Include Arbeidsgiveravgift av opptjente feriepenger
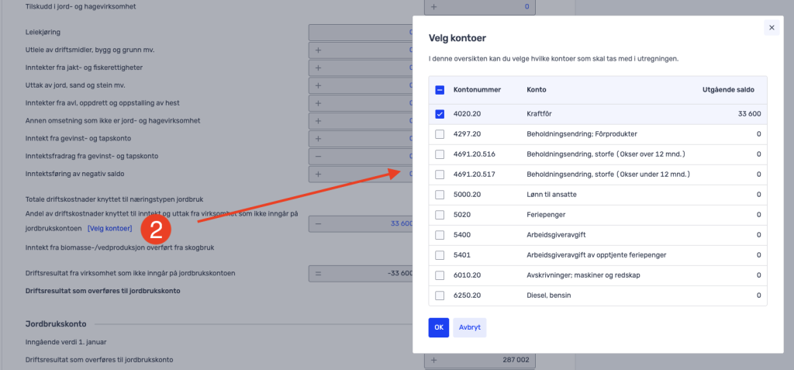 [440, 255]
